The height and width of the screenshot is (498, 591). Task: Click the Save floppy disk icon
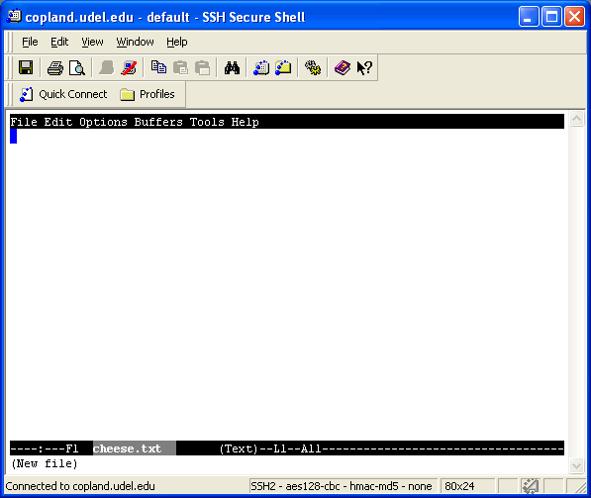coord(26,68)
